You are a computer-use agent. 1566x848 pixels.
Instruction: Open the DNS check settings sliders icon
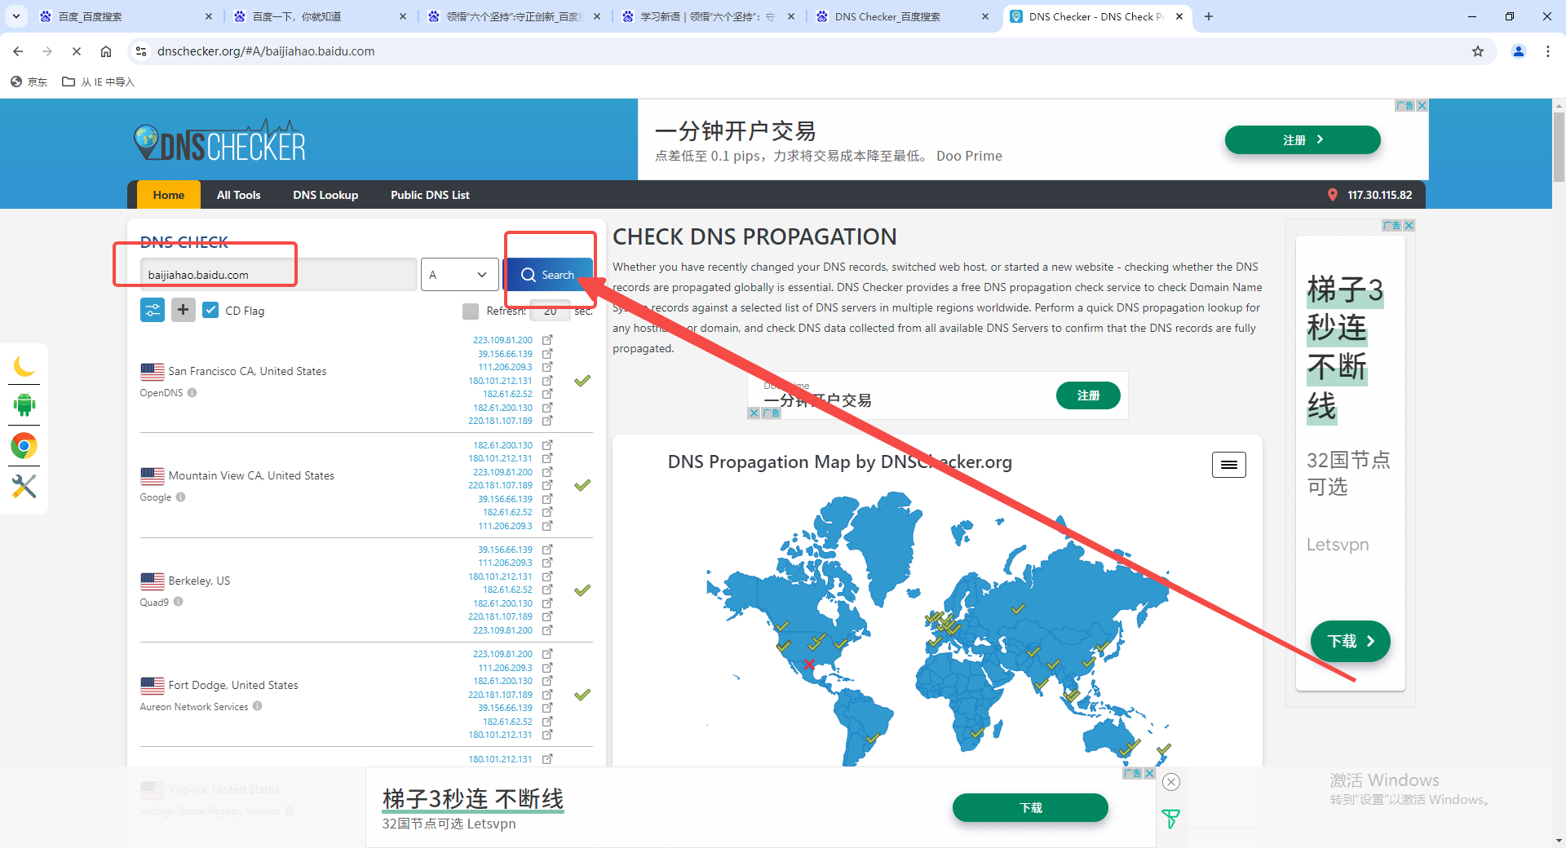[153, 310]
